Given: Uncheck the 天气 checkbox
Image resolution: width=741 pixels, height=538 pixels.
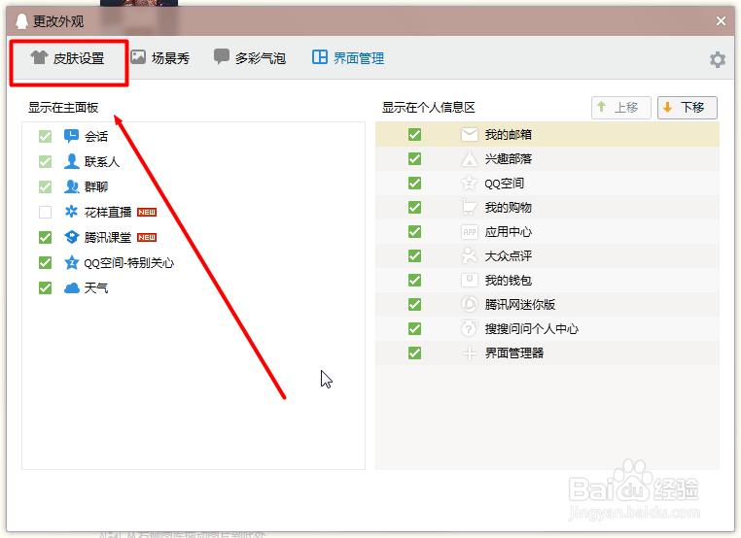Looking at the screenshot, I should point(46,287).
